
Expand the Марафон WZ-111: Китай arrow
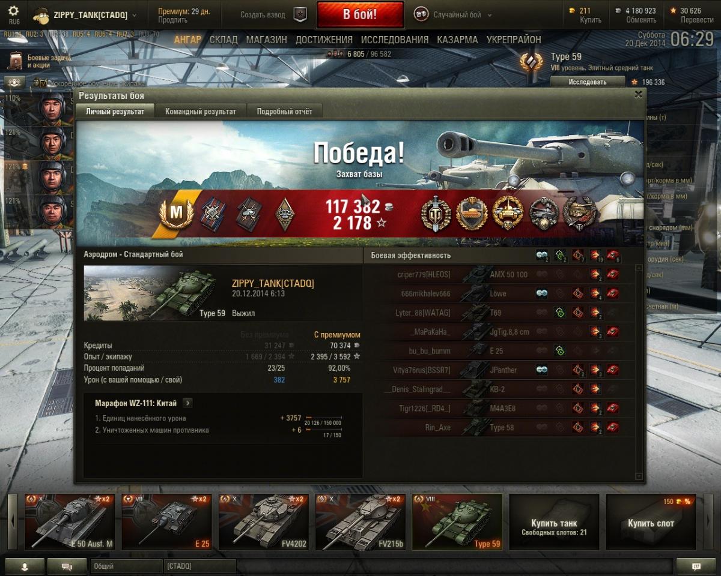pyautogui.click(x=187, y=403)
